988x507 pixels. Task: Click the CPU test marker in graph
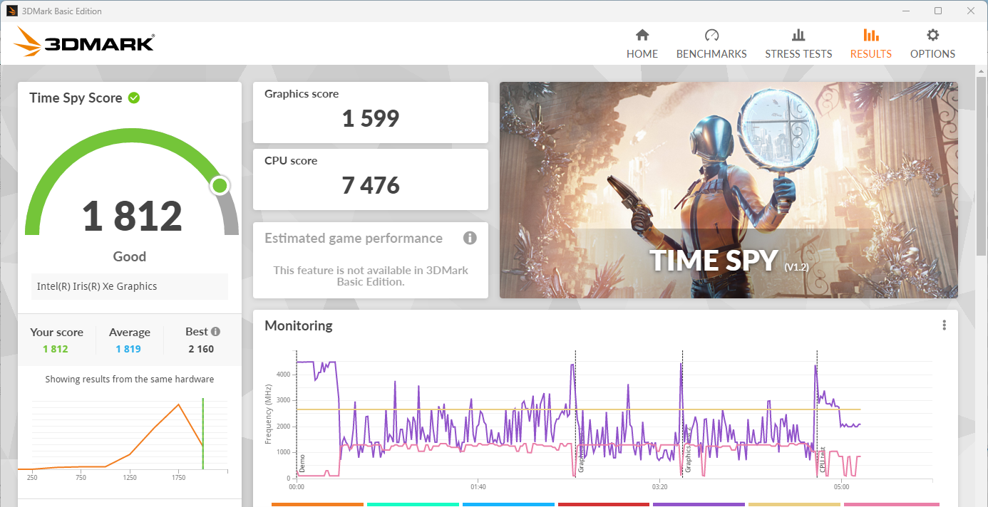coord(822,460)
